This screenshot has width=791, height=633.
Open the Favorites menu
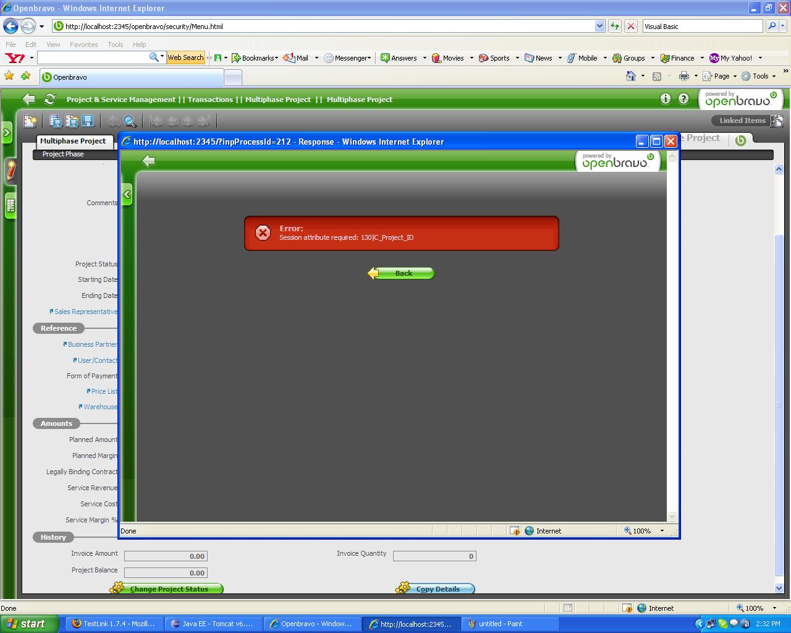(84, 45)
